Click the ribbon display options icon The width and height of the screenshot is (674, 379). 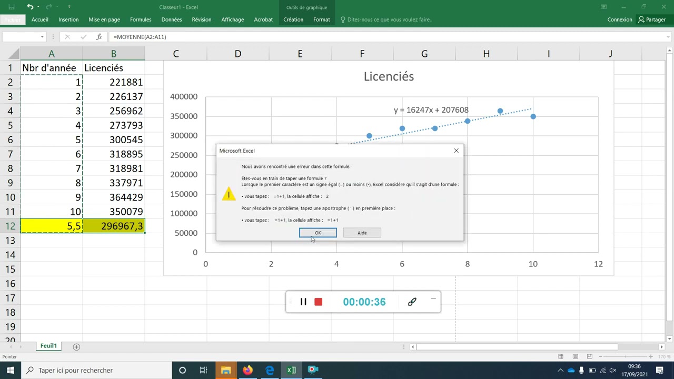[604, 7]
